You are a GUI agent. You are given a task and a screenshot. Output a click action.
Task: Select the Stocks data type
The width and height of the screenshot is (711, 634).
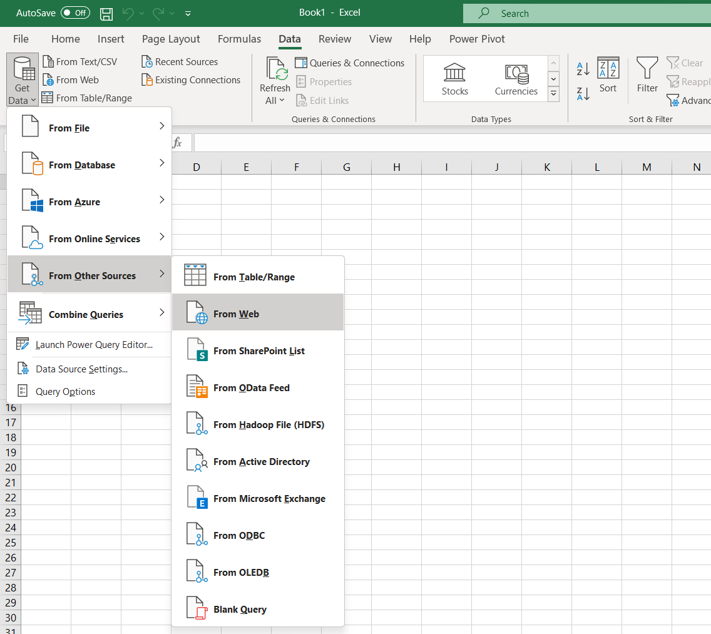[x=455, y=79]
